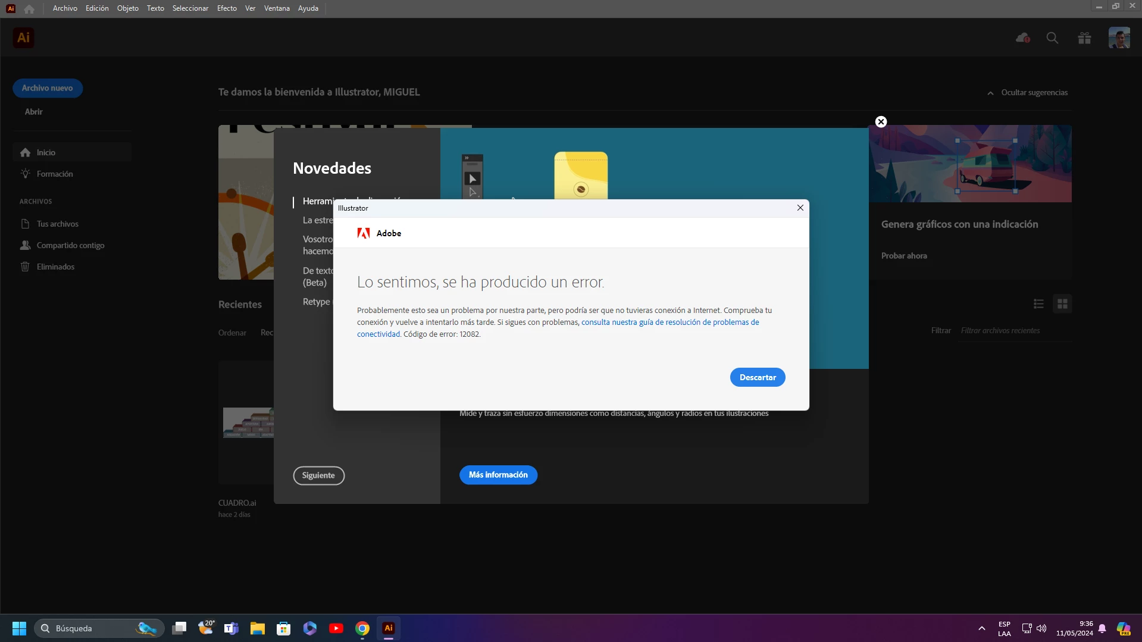Switch to list view of recent files
The image size is (1142, 642).
click(x=1038, y=304)
